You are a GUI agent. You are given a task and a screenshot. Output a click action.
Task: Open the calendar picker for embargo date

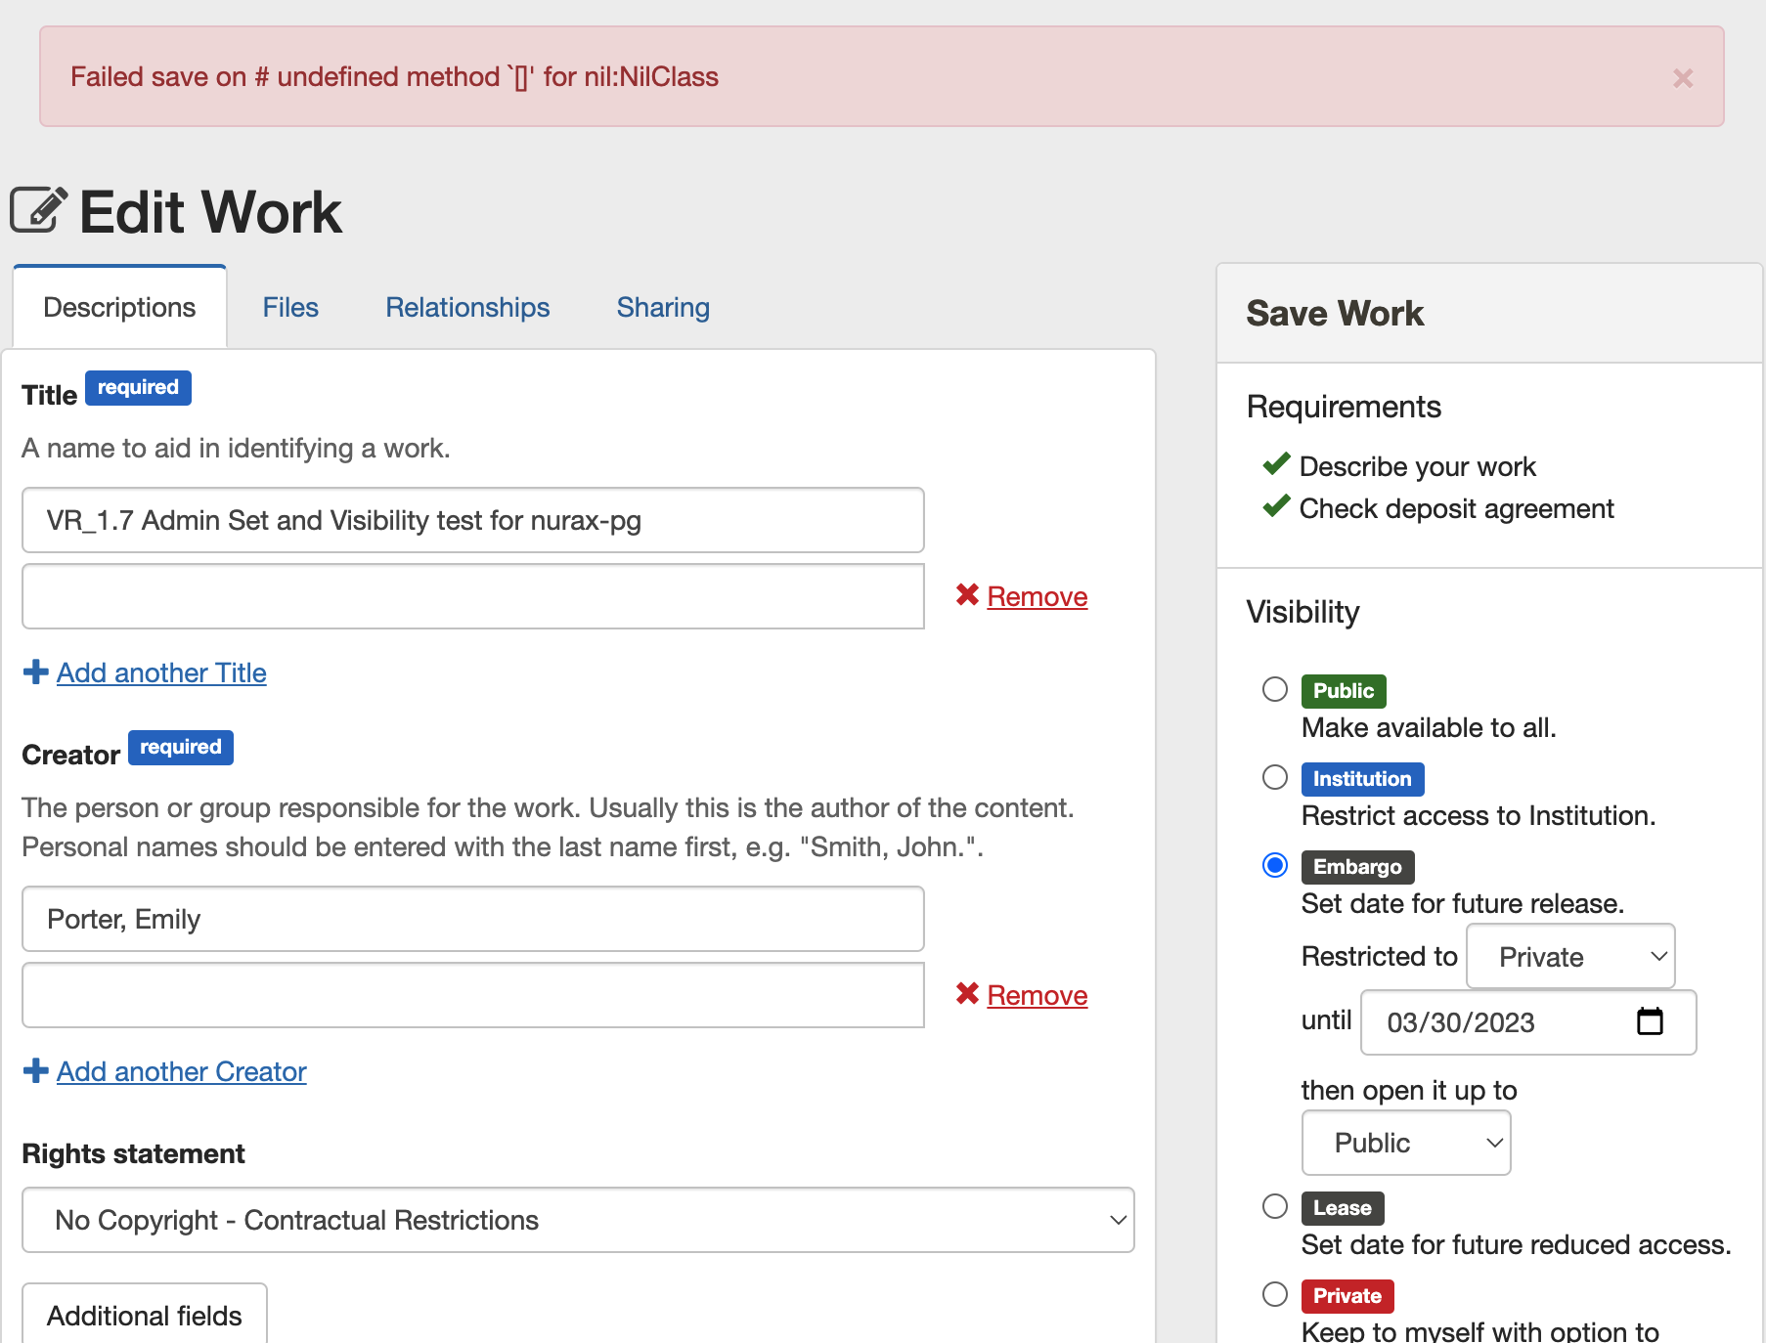(x=1650, y=1021)
